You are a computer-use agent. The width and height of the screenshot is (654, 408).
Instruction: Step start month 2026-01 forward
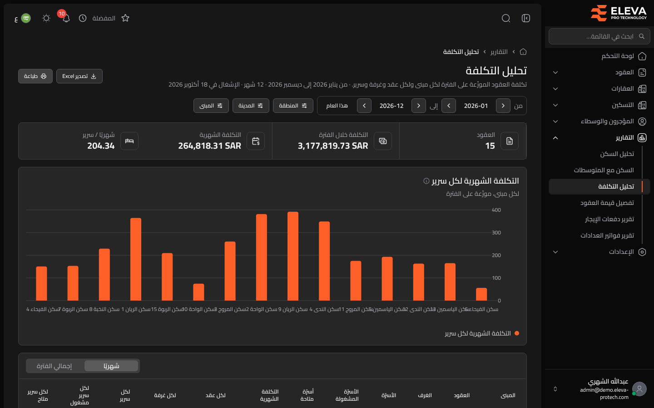pos(449,106)
